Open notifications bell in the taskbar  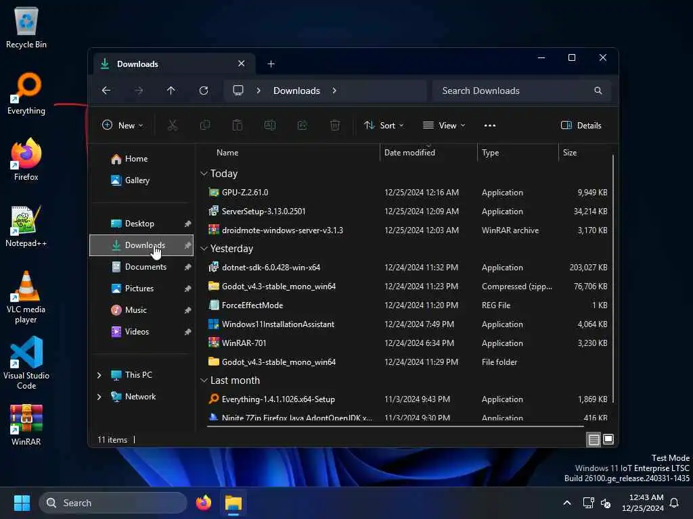coord(675,503)
